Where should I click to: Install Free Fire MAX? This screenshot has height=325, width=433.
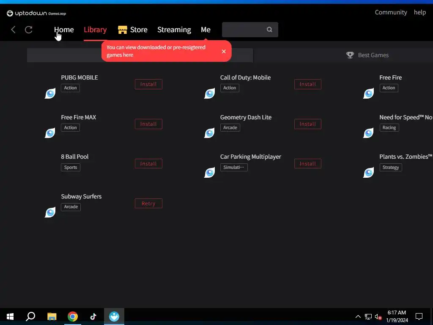tap(148, 124)
